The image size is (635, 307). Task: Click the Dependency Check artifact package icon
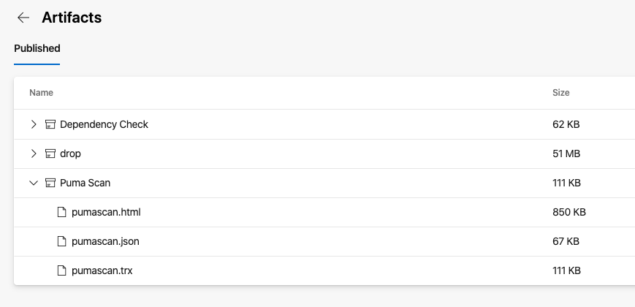coord(50,124)
